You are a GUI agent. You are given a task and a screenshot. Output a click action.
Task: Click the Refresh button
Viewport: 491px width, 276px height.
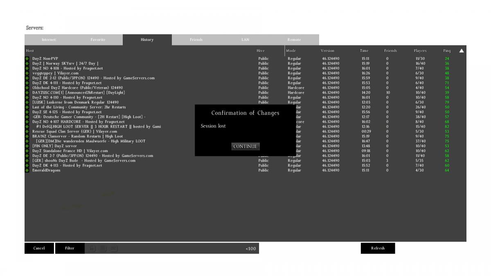click(x=378, y=248)
